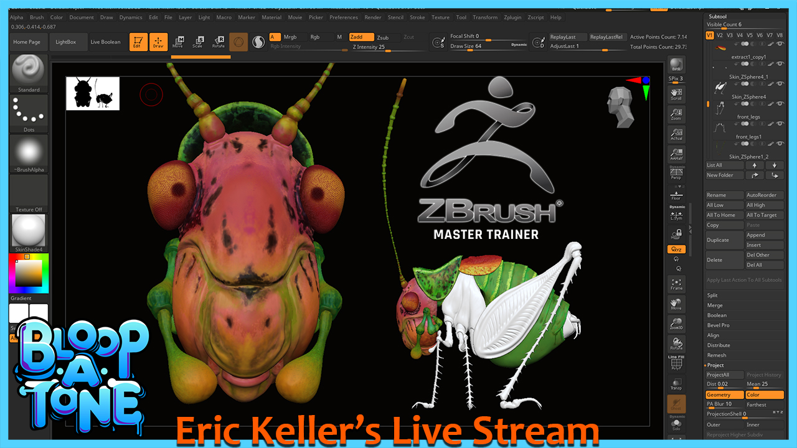Toggle the Persp perspective view

tap(676, 174)
